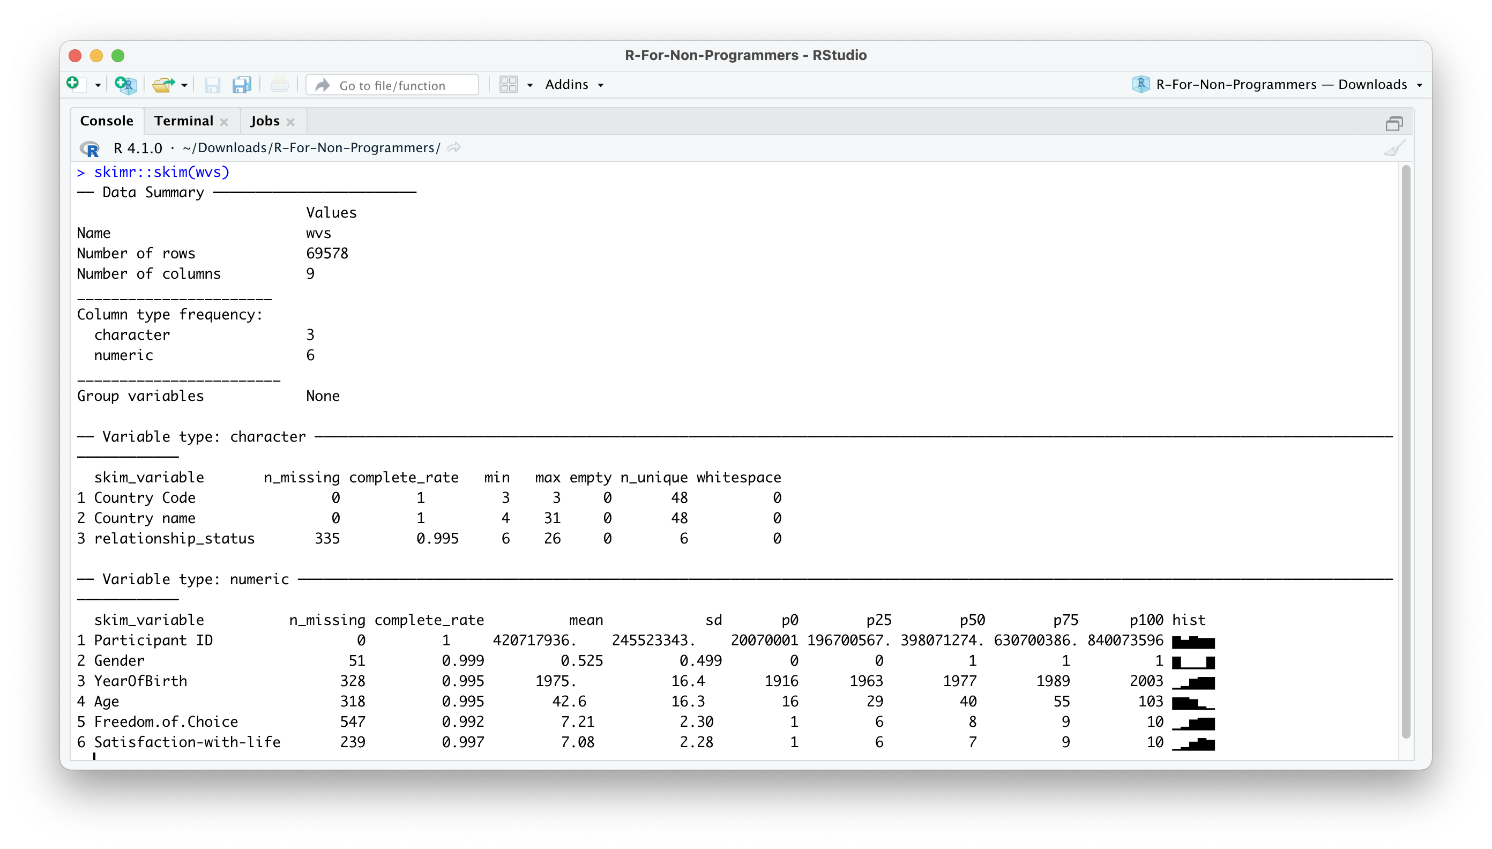Maximize the console pane
Image resolution: width=1492 pixels, height=849 pixels.
click(x=1394, y=124)
